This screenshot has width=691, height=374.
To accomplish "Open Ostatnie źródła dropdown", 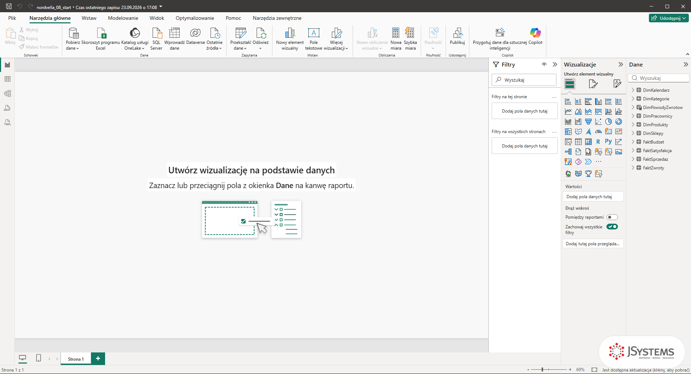I will (x=214, y=38).
